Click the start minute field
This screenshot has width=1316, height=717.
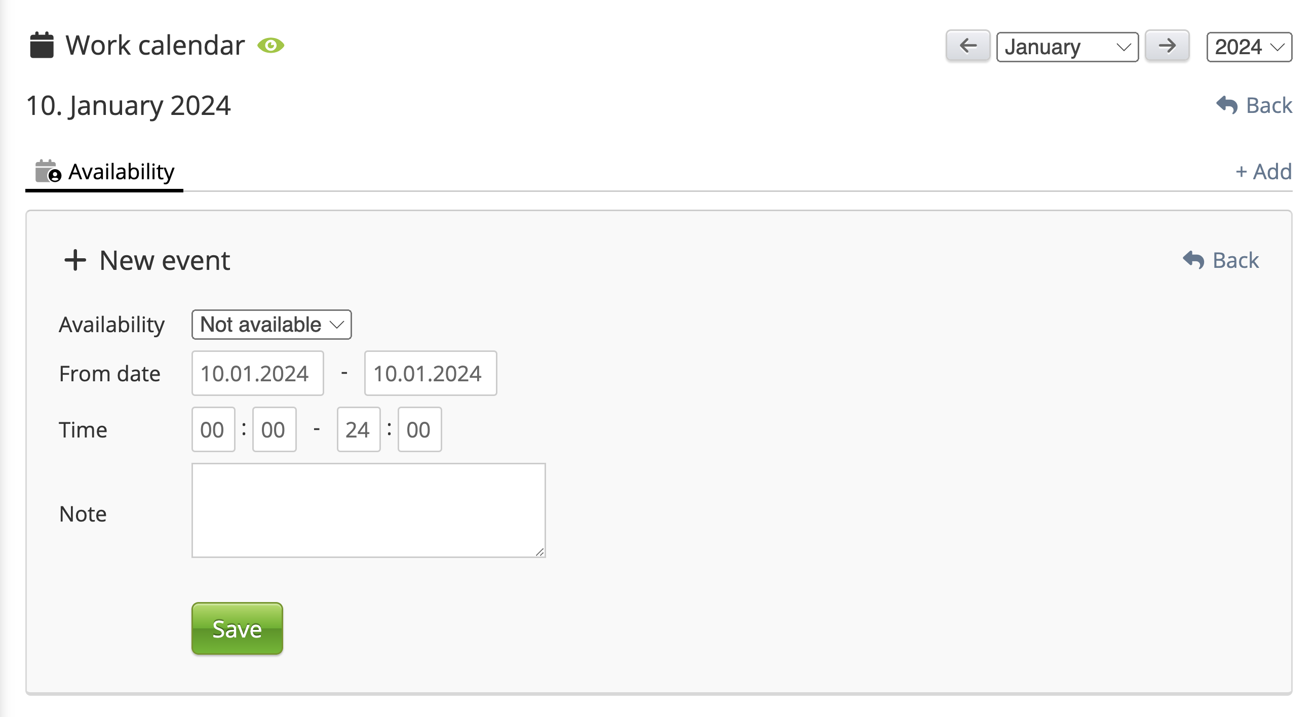pos(274,429)
